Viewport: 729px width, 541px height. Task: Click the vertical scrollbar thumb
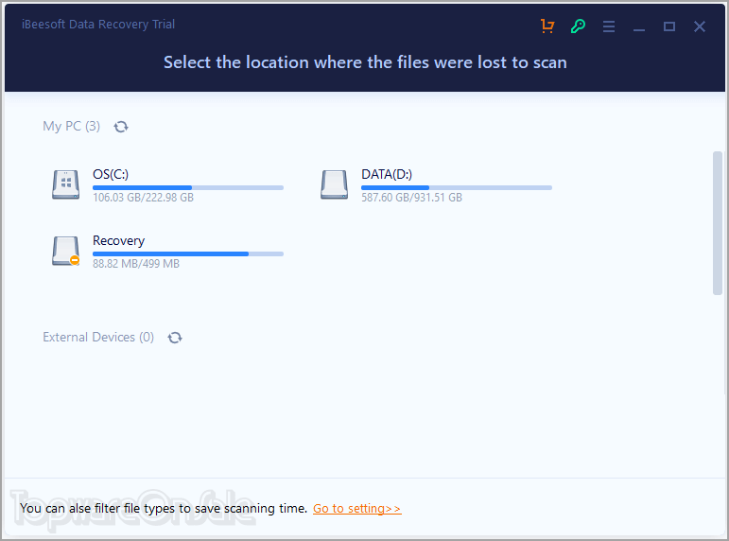coord(718,223)
